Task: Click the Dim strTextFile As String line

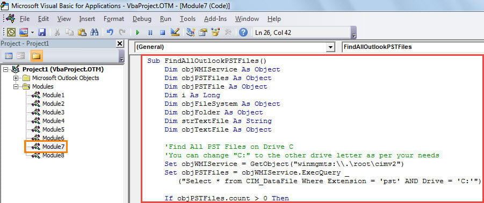Action: tap(218, 121)
